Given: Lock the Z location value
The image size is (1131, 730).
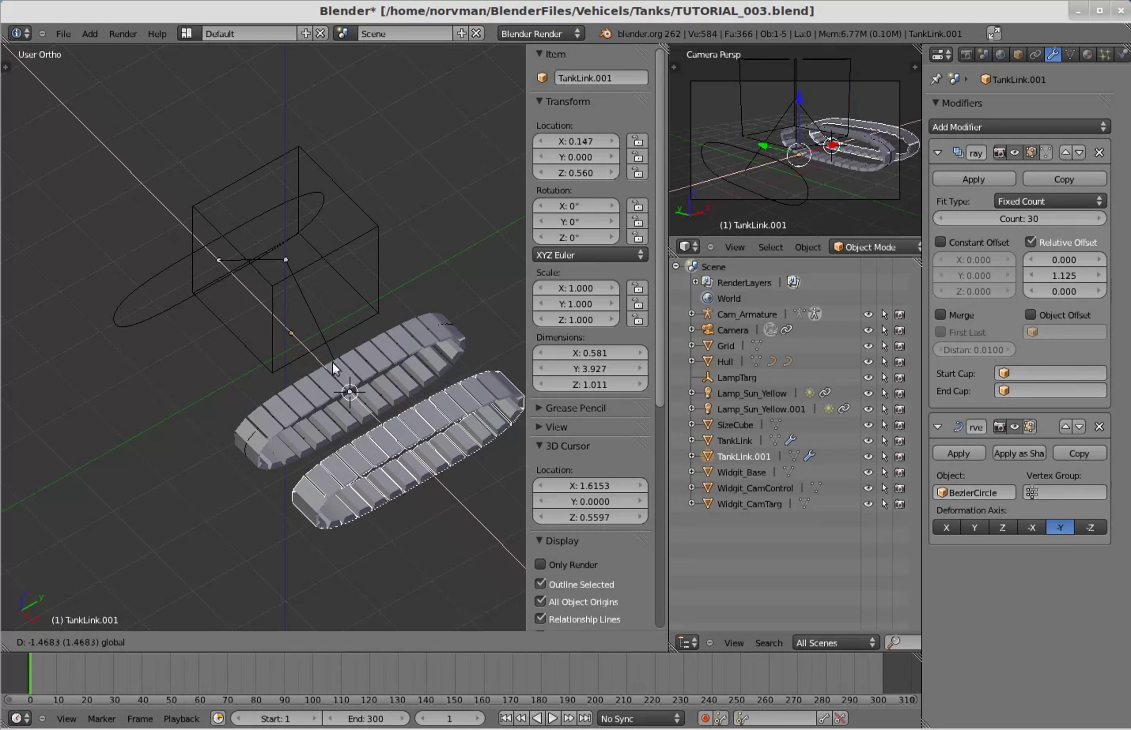Looking at the screenshot, I should pyautogui.click(x=637, y=173).
